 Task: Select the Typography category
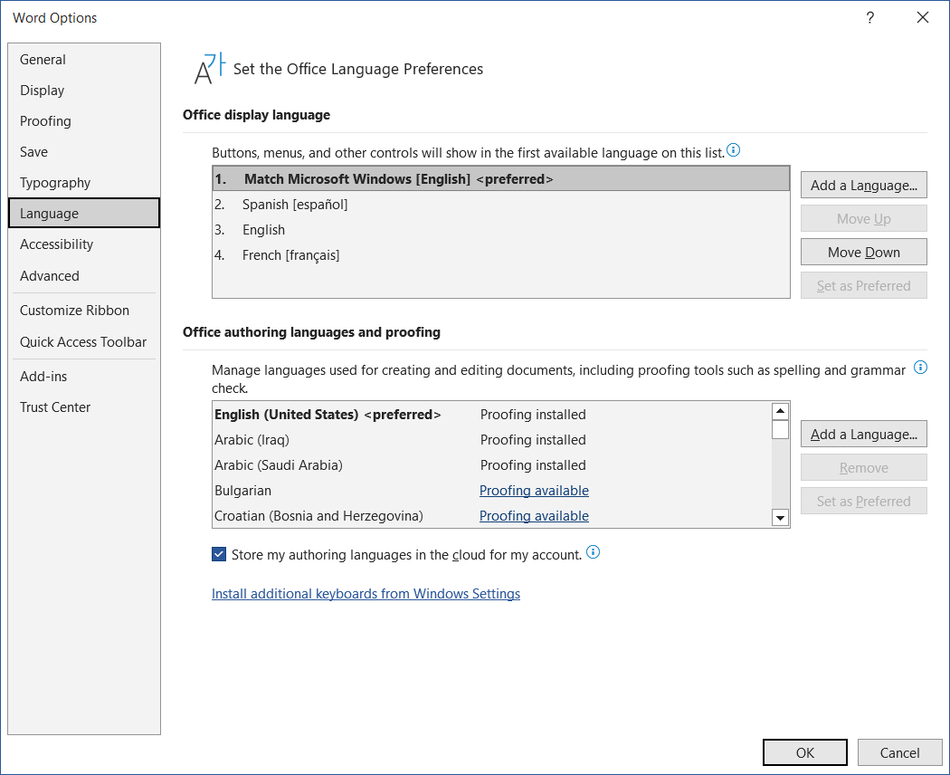[84, 183]
